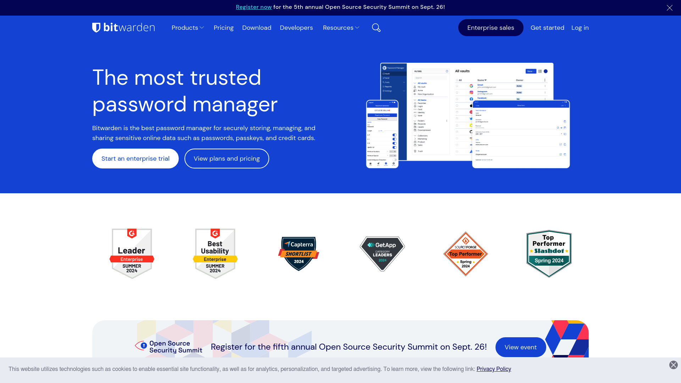
Task: Click the View event button for summit
Action: point(521,347)
